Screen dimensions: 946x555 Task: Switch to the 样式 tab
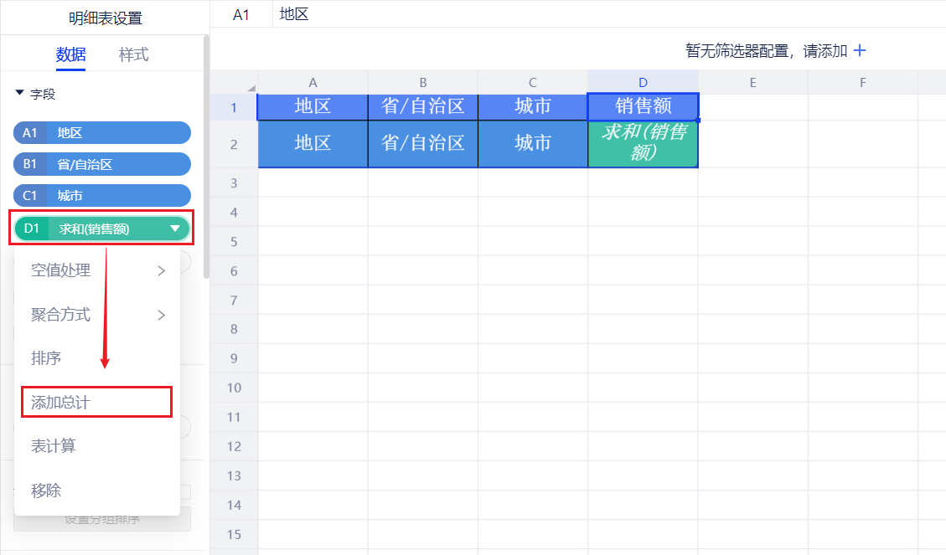(133, 55)
